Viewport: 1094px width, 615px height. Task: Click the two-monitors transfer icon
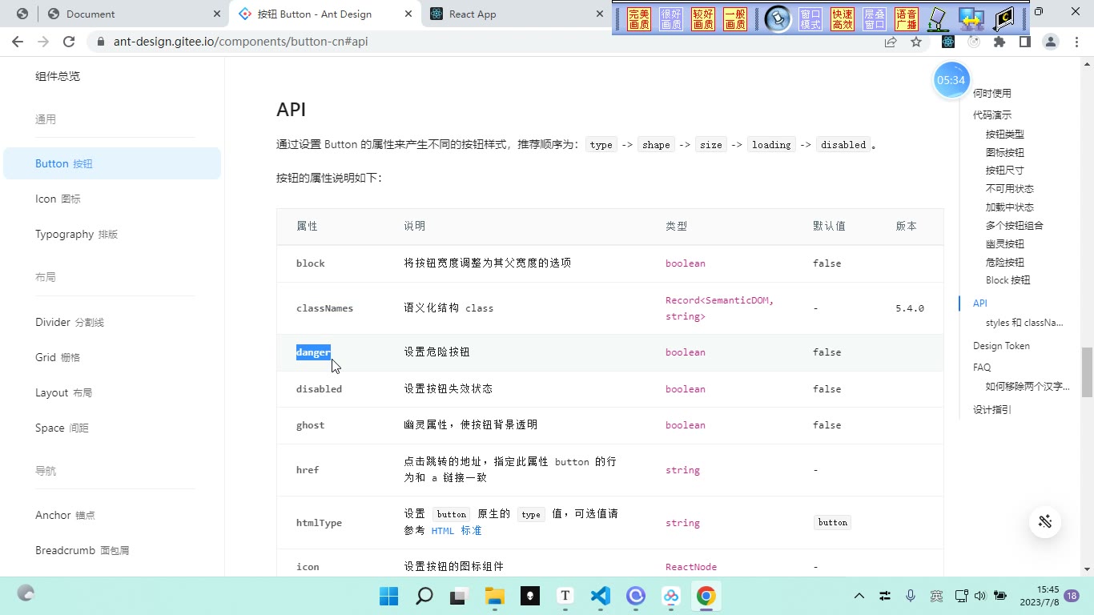(x=971, y=19)
